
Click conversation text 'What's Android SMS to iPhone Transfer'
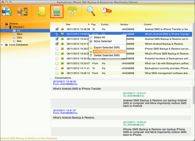point(77,89)
